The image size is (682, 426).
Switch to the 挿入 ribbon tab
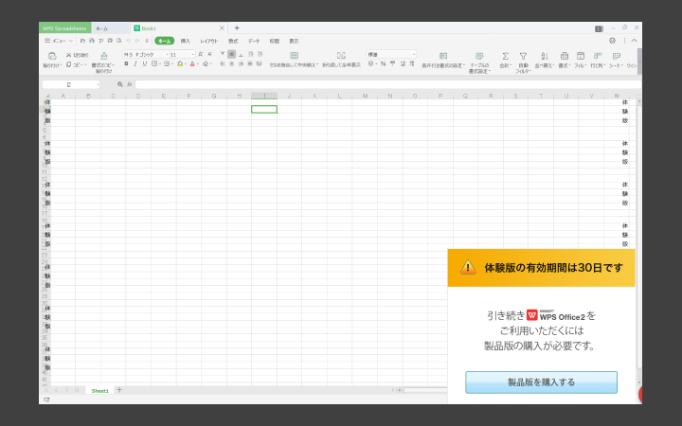pos(186,41)
